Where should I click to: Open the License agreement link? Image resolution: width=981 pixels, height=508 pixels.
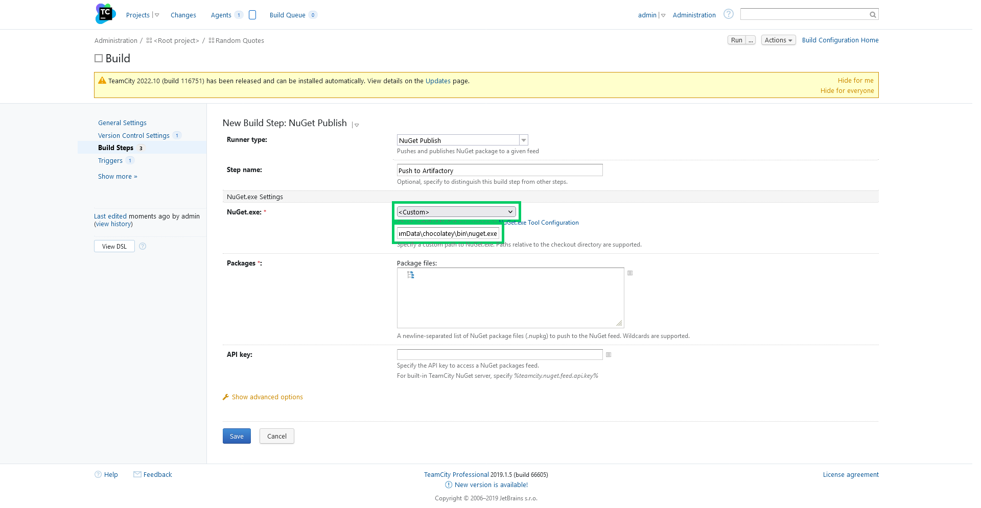point(851,474)
